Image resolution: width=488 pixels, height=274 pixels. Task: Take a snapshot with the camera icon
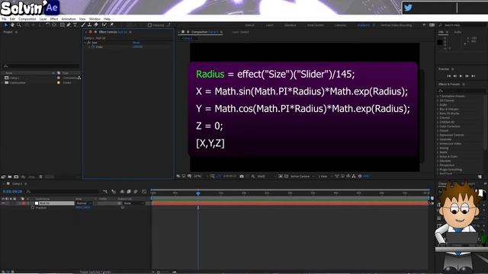point(242,176)
